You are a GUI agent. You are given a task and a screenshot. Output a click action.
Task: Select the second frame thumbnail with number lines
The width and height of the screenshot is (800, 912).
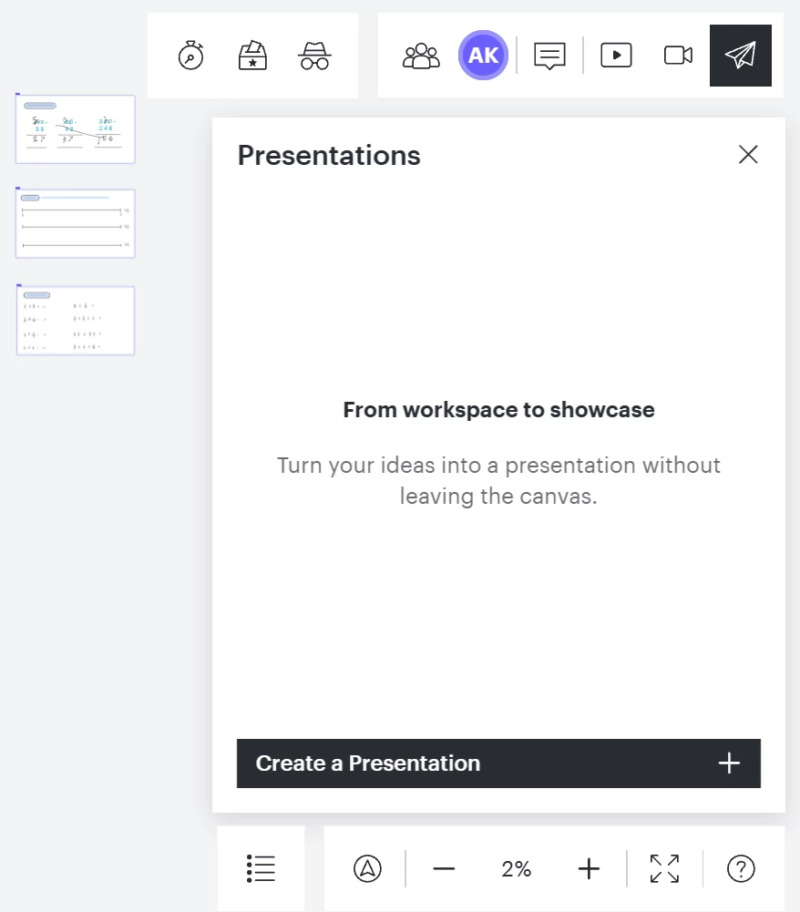pyautogui.click(x=75, y=223)
